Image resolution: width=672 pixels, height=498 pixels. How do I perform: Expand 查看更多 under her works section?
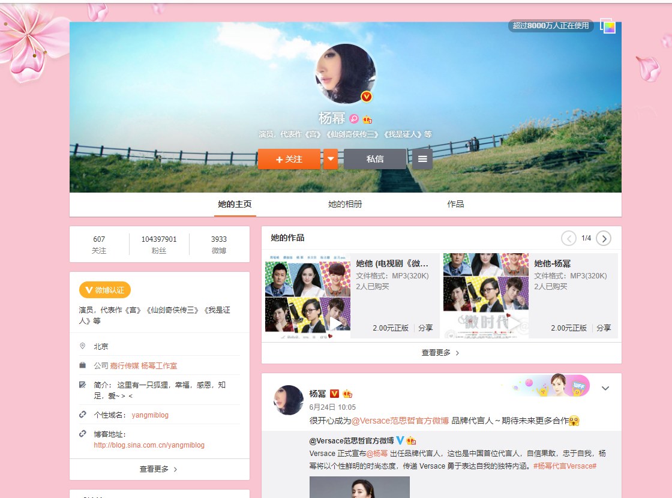pos(441,353)
